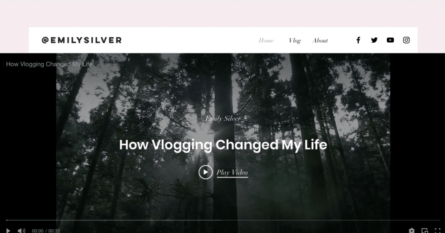
Task: Open the Instagram profile icon
Action: pyautogui.click(x=406, y=40)
